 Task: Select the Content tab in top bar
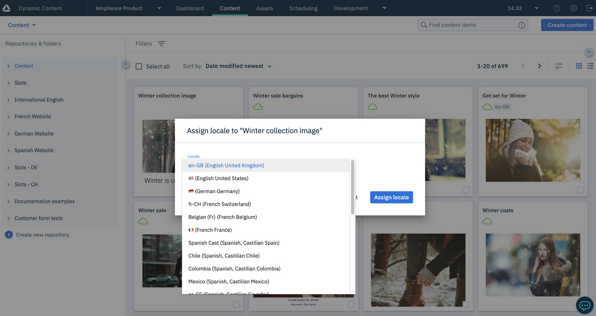[x=230, y=8]
